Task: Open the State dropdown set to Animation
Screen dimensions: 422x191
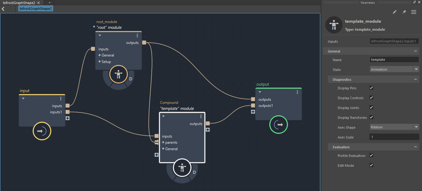Action: 394,69
